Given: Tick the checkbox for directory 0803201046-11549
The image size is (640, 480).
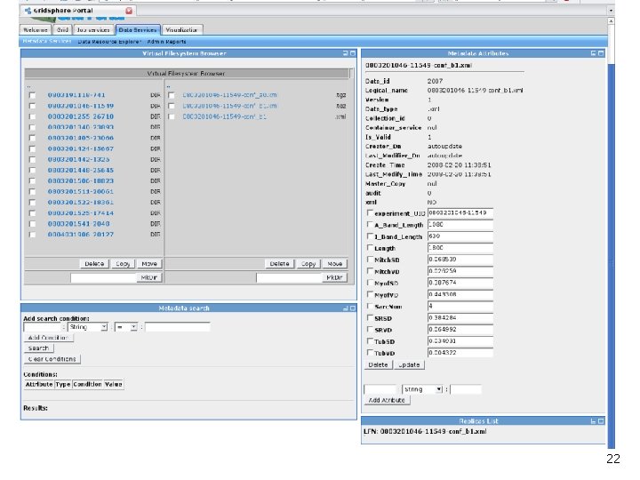Looking at the screenshot, I should (32, 105).
